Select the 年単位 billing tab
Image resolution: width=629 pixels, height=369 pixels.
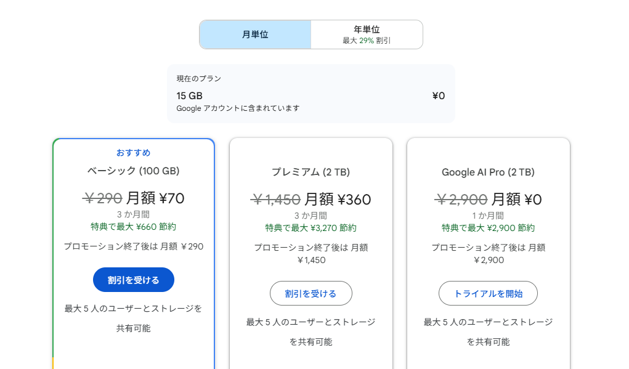[x=367, y=34]
